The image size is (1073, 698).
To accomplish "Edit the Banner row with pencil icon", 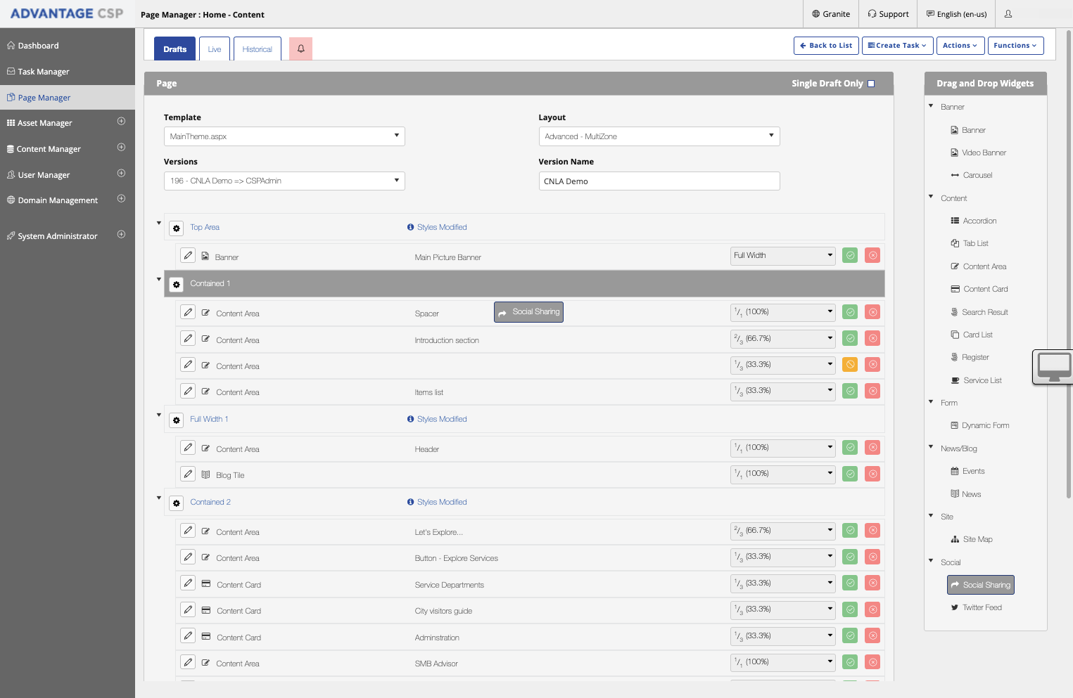I will pyautogui.click(x=188, y=256).
